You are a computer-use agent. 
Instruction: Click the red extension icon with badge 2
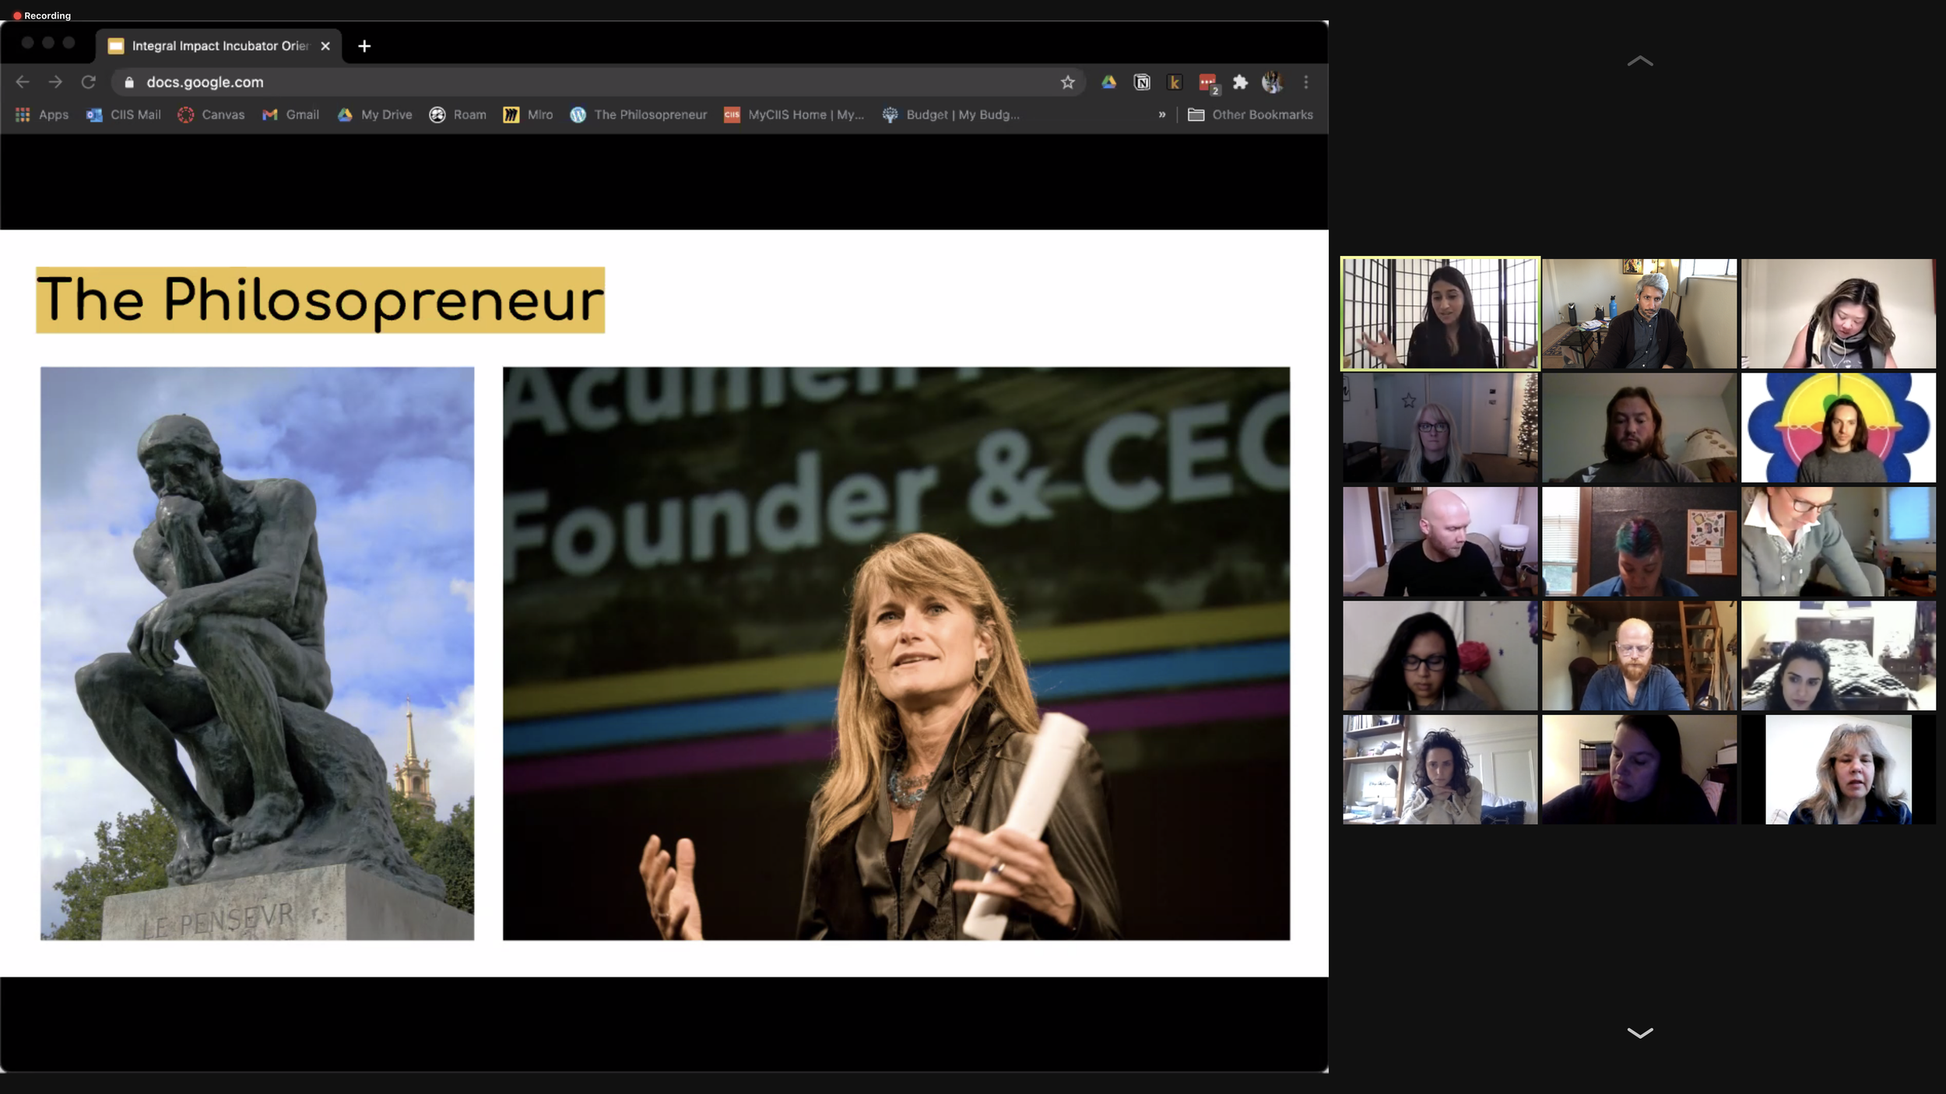coord(1207,82)
